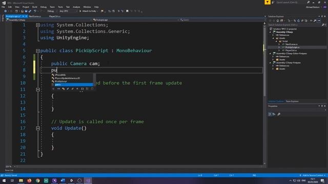Open the Any CPU platform dropdown

click(x=68, y=11)
